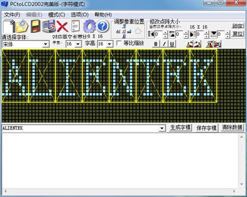247x197 pixels.
Task: Click the bottom-edge matrix resize icon
Action: point(213,34)
